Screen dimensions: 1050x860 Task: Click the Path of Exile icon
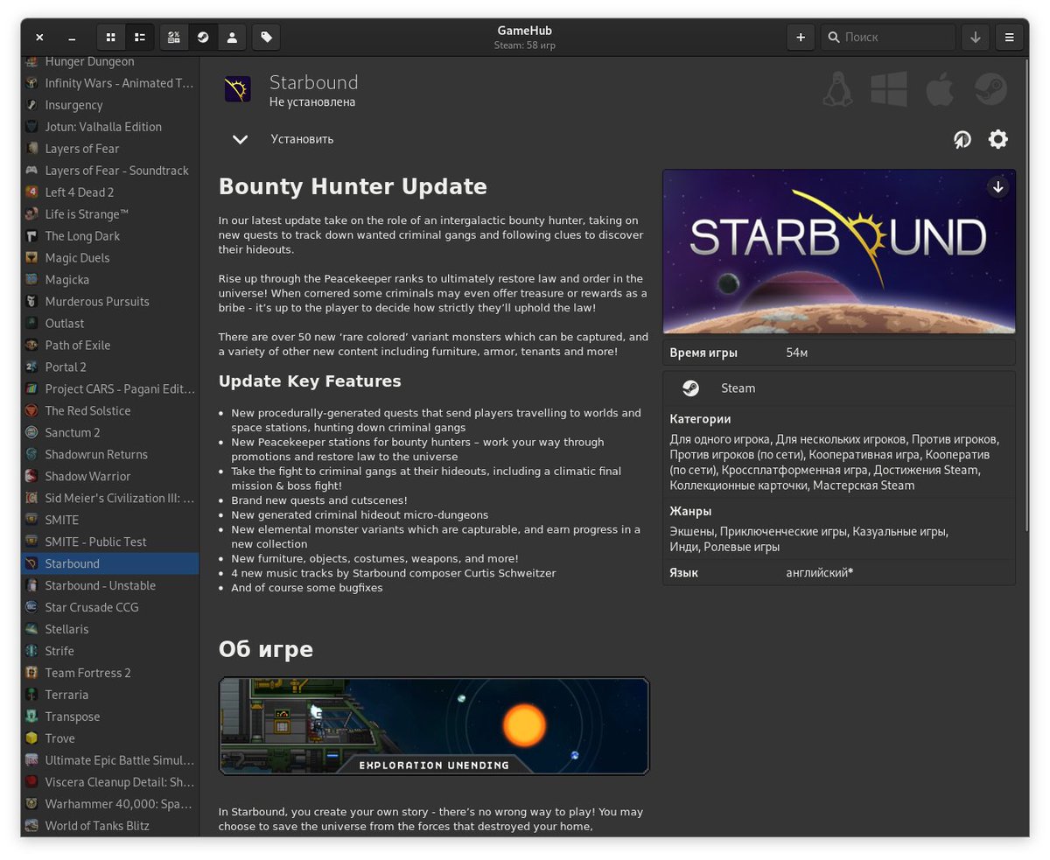click(x=31, y=346)
